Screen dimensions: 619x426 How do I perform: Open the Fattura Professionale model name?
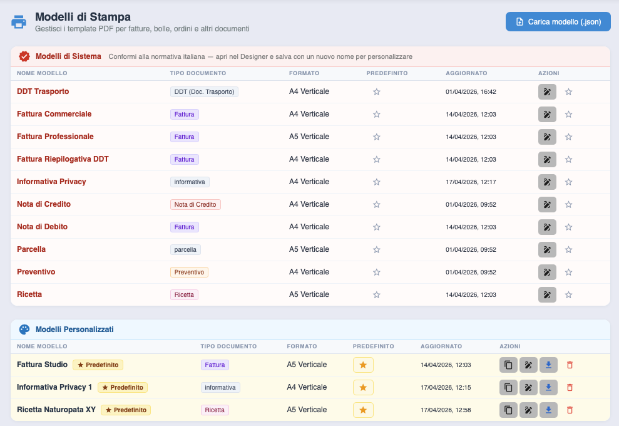[x=55, y=137]
